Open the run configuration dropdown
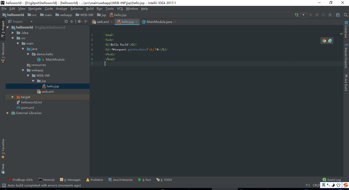 point(304,15)
